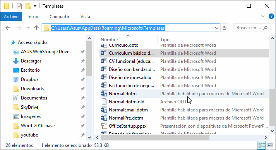276x150 pixels.
Task: Click the PowerPoint icon of OfficeStartup.ppsx
Action: pyautogui.click(x=104, y=126)
